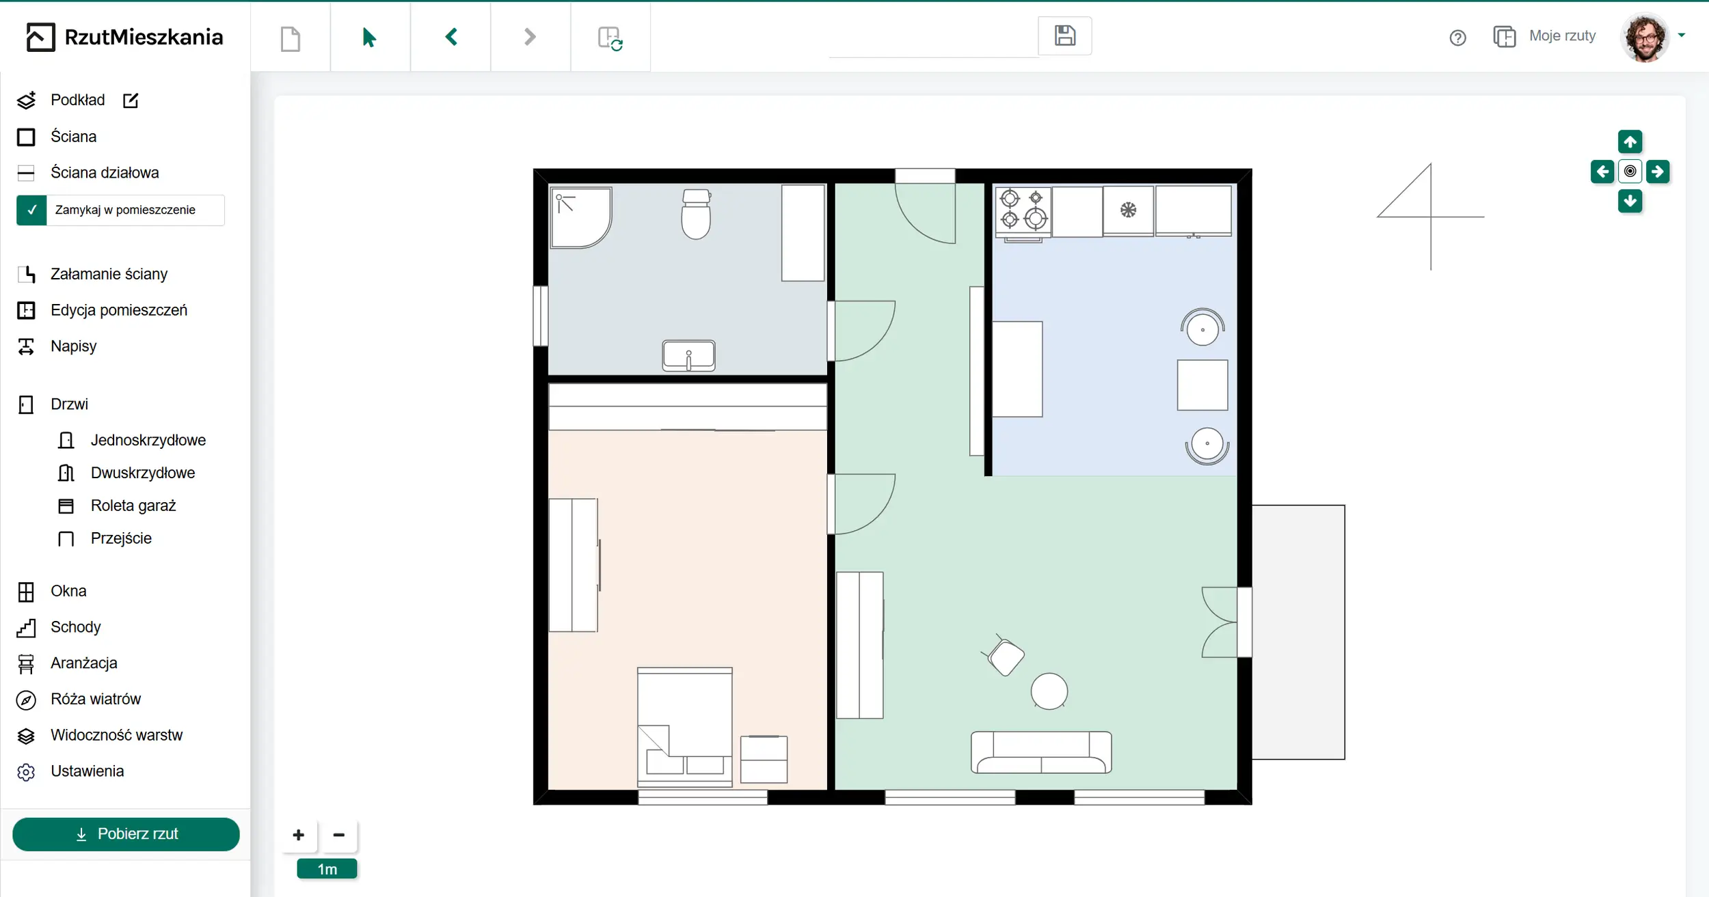
Task: Collapse the Drzwi section
Action: point(69,404)
